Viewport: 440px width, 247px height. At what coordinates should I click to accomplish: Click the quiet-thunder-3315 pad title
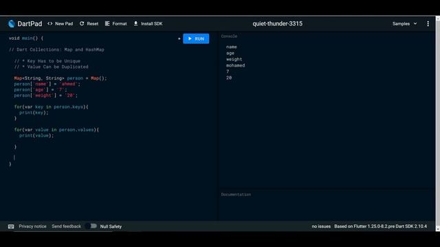tap(277, 24)
